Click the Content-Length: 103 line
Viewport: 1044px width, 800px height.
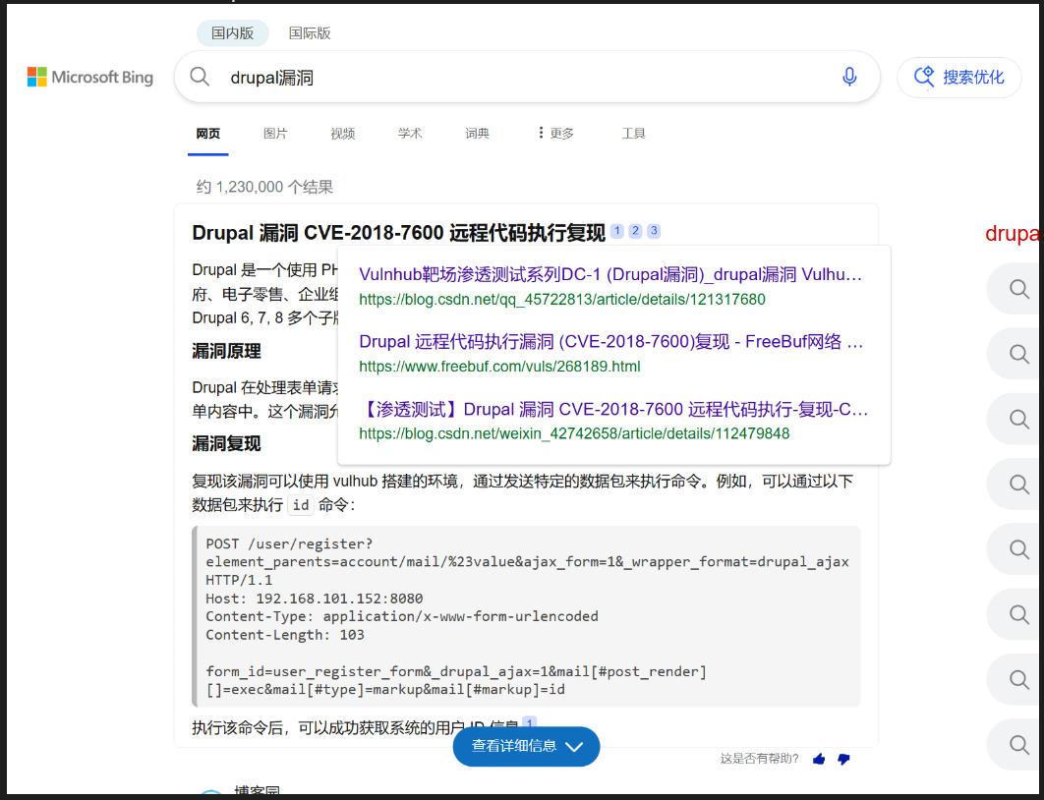285,635
